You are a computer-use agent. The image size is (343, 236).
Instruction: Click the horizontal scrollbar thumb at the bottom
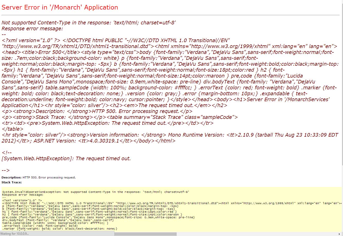[x=145, y=234]
